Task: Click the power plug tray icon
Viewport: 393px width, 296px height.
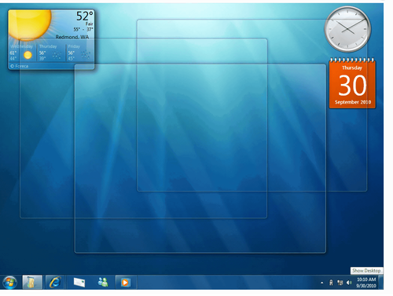Action: (x=331, y=283)
